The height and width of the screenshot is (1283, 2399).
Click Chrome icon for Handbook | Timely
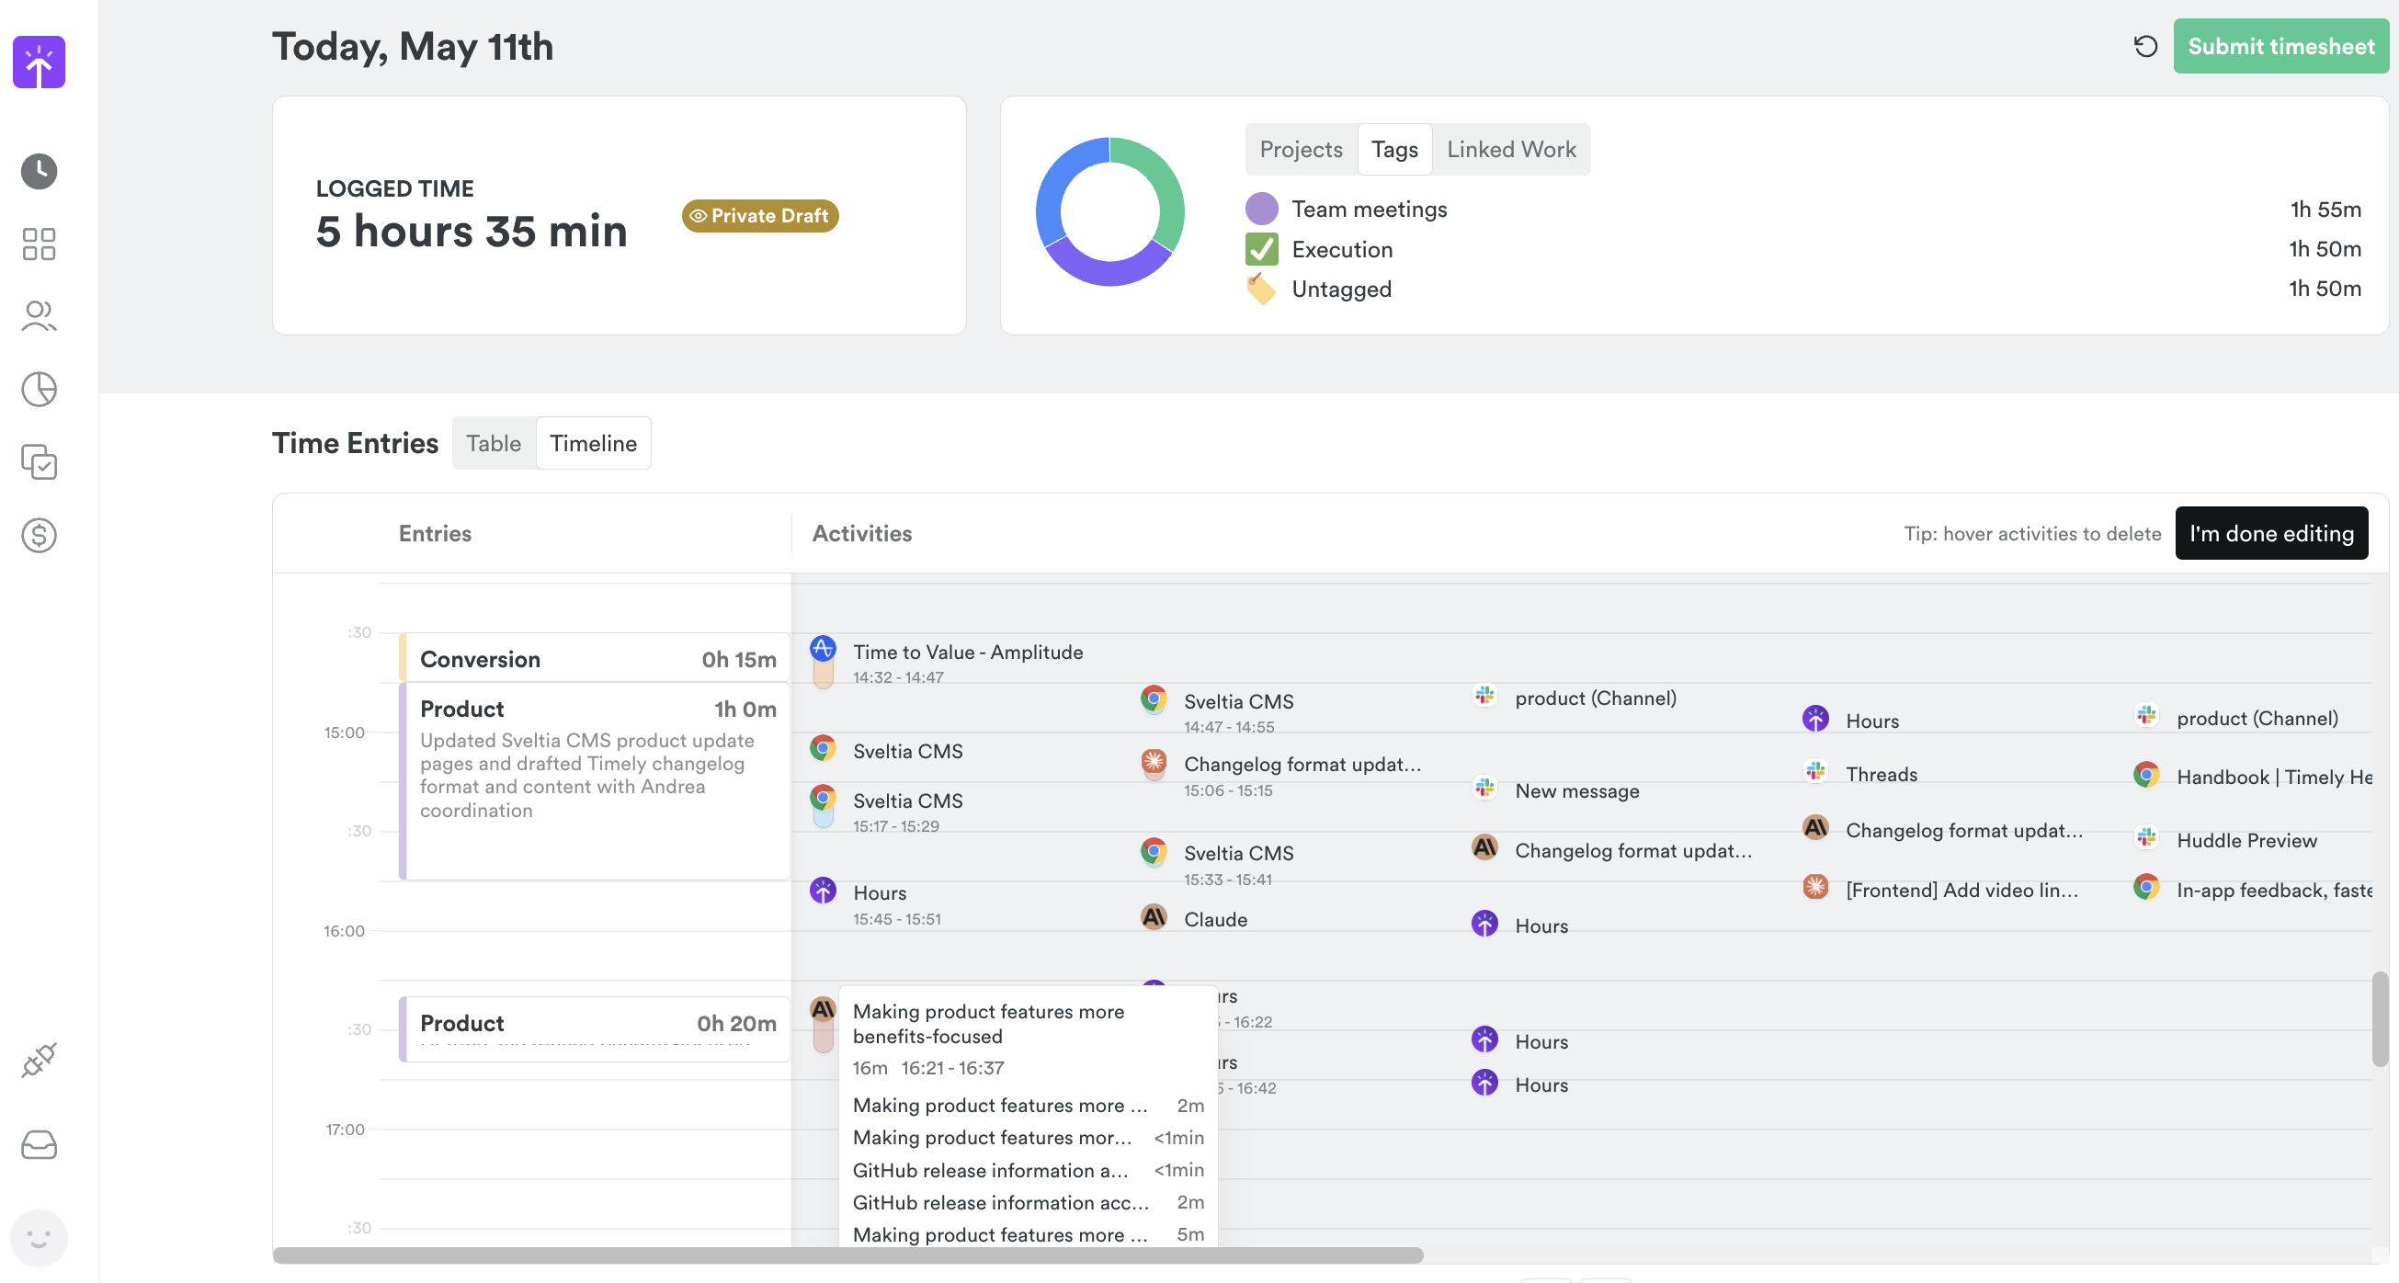click(x=2145, y=774)
